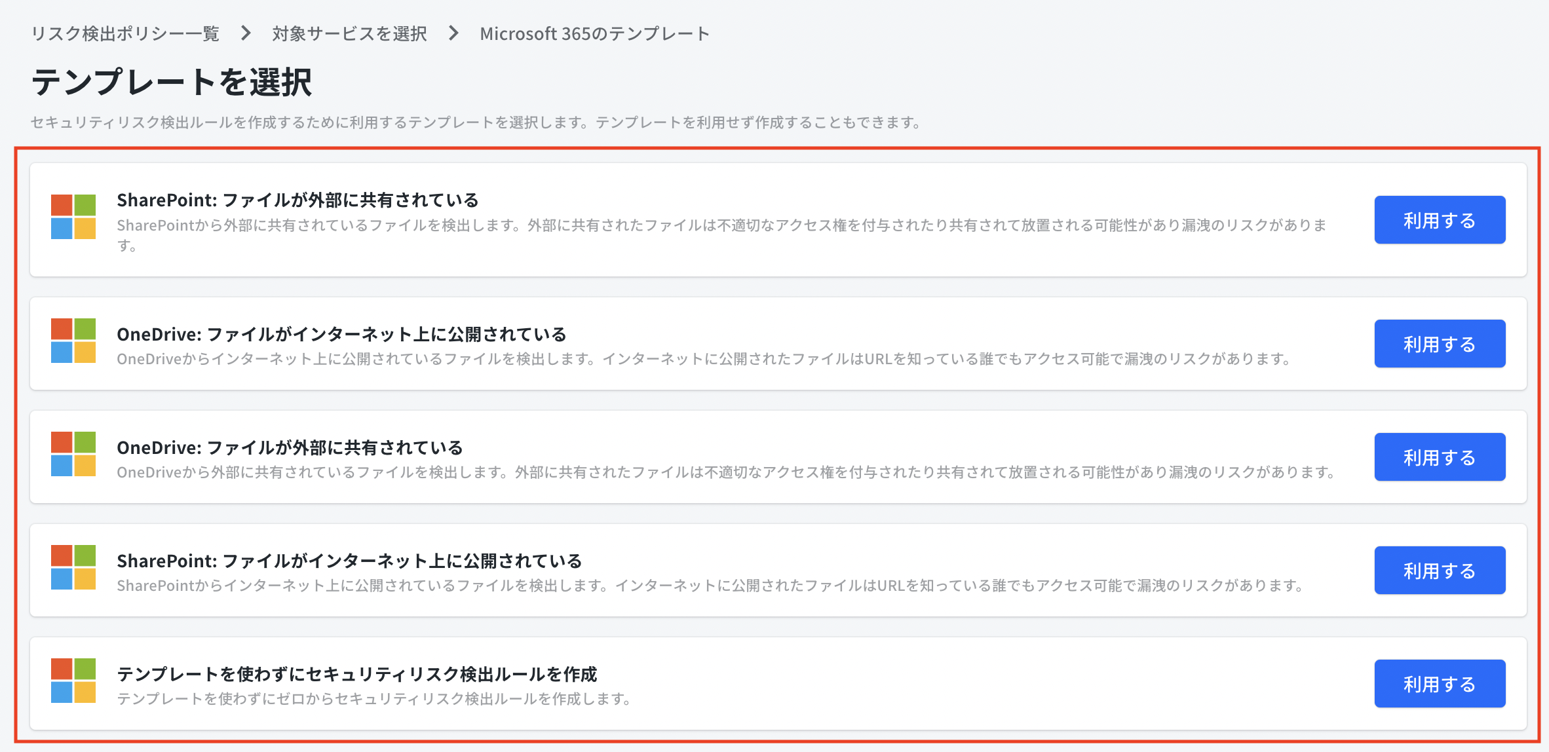Screen dimensions: 1549x752
Task: Use the SharePoint インターネット上に公開 template
Action: [x=1440, y=571]
